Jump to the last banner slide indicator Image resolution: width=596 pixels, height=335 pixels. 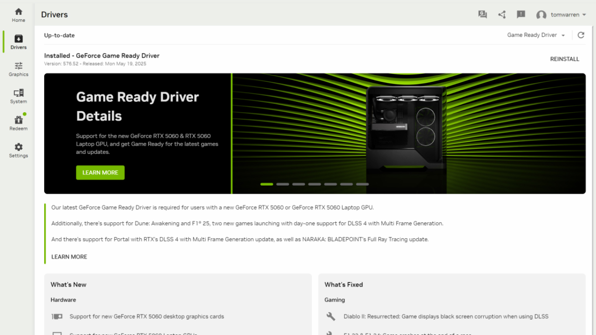[362, 184]
